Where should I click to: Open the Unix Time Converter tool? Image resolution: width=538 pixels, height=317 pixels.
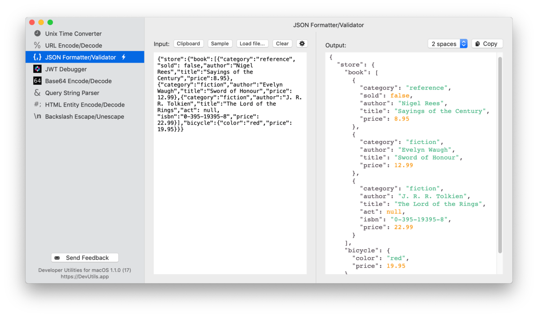pos(74,34)
